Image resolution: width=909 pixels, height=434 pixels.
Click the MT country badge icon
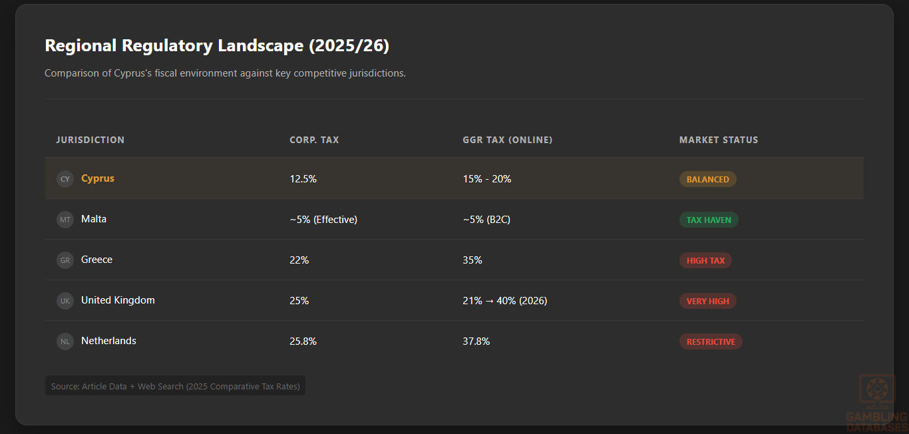(65, 220)
